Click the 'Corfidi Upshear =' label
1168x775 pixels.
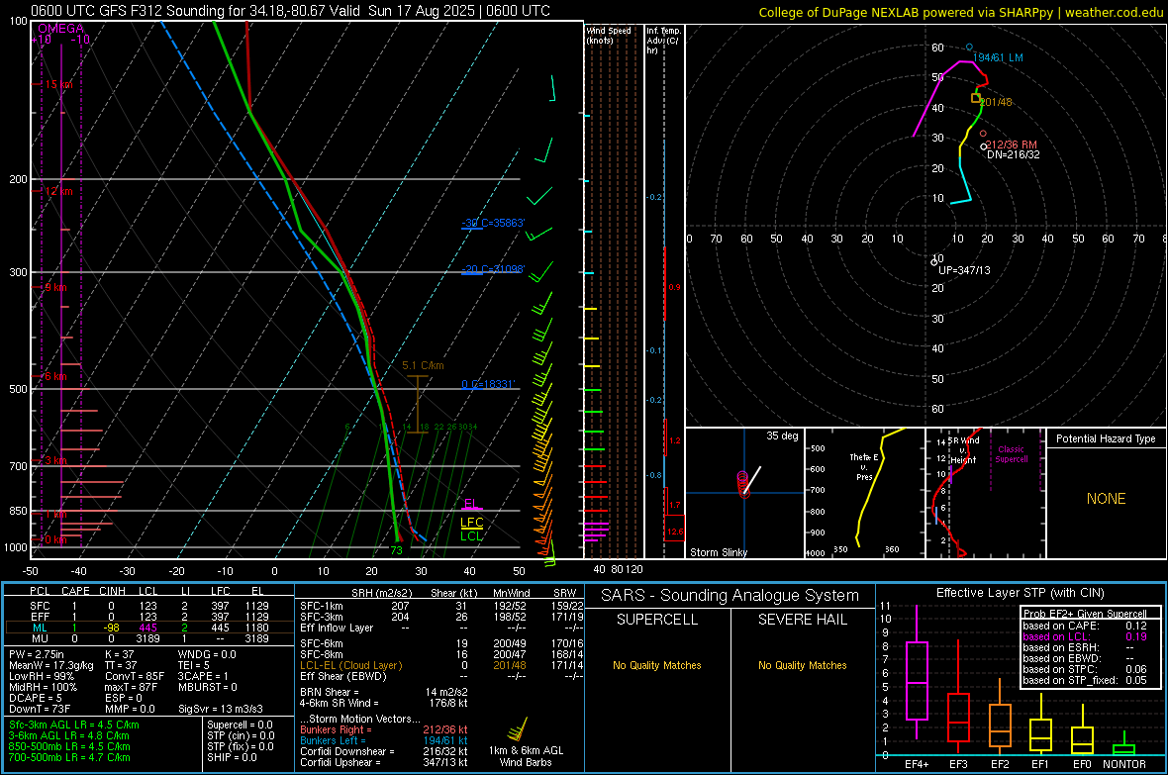click(x=341, y=762)
